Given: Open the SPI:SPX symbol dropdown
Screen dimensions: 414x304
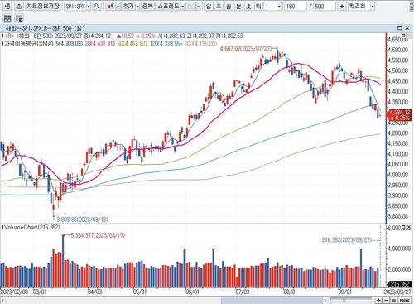Looking at the screenshot, I should [x=89, y=6].
